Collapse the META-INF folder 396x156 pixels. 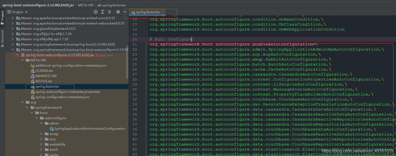tap(22, 60)
